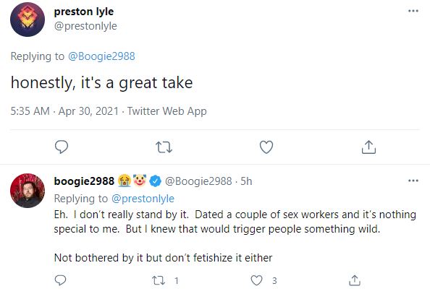This screenshot has width=430, height=294.
Task: Open more options on boogie2988's tweet
Action: click(x=413, y=181)
